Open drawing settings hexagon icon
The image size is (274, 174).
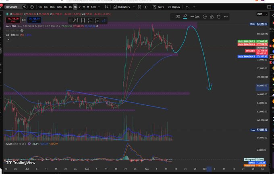[x=205, y=17]
